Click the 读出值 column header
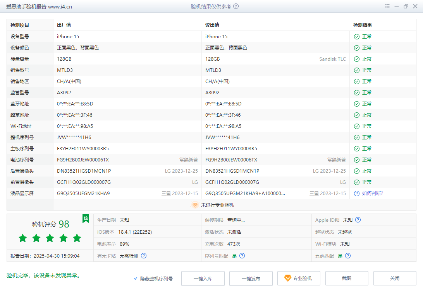The height and width of the screenshot is (292, 423). coord(212,25)
